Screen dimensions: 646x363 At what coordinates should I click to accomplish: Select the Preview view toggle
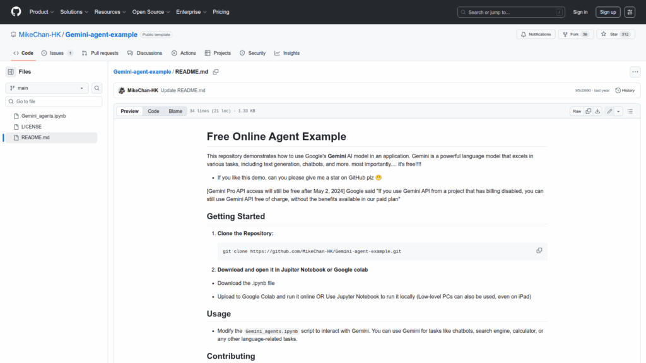coord(129,111)
